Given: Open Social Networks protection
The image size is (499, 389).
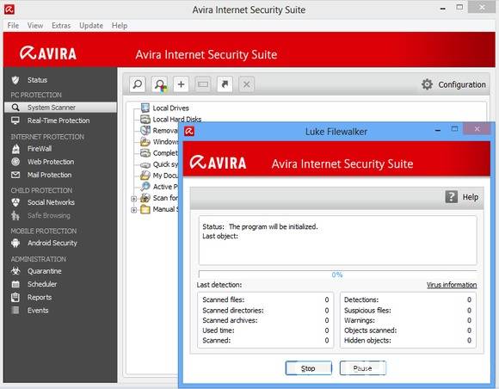Looking at the screenshot, I should [x=51, y=202].
